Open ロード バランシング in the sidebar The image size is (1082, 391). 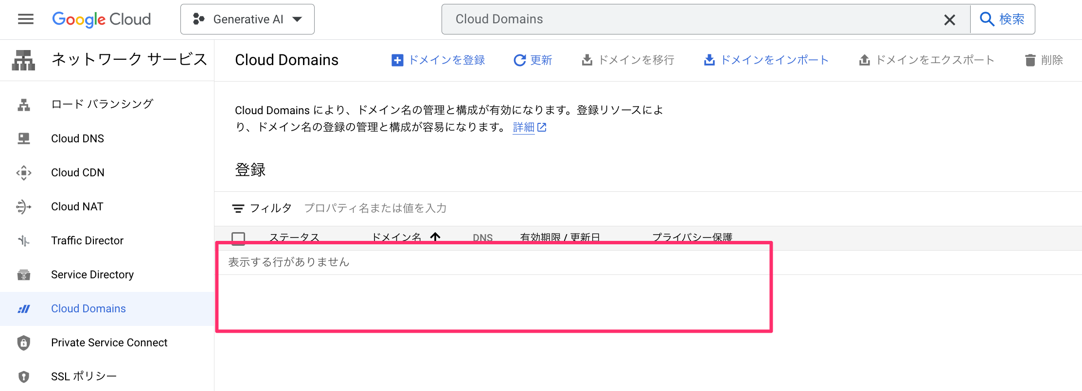(x=107, y=104)
